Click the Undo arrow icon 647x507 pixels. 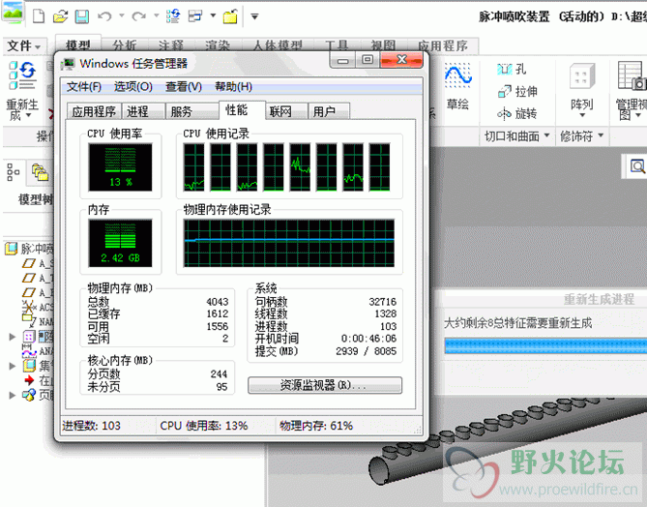click(x=104, y=16)
